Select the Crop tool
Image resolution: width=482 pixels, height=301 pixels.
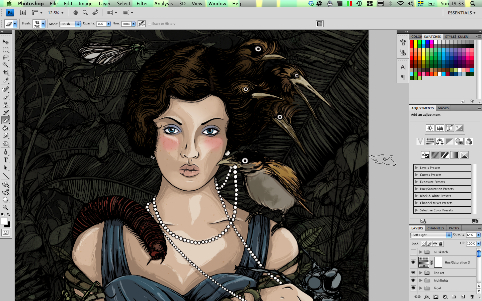pos(6,73)
